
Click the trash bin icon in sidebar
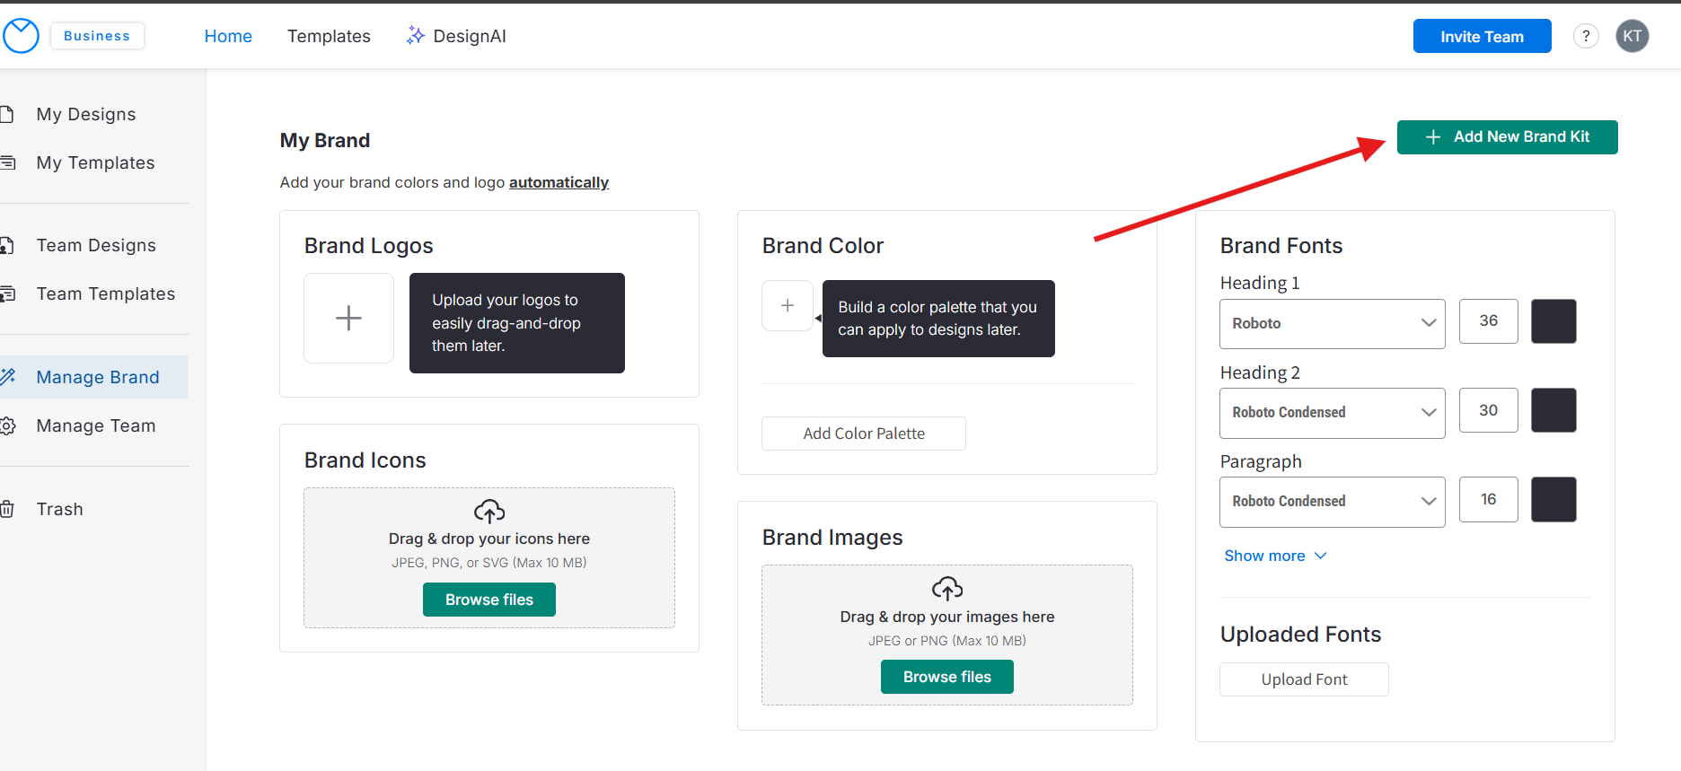[7, 509]
